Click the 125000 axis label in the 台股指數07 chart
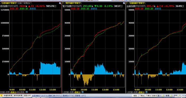 pyautogui.click(x=5, y=10)
